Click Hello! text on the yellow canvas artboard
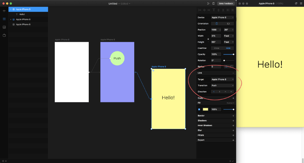This screenshot has width=304, height=163. (168, 98)
